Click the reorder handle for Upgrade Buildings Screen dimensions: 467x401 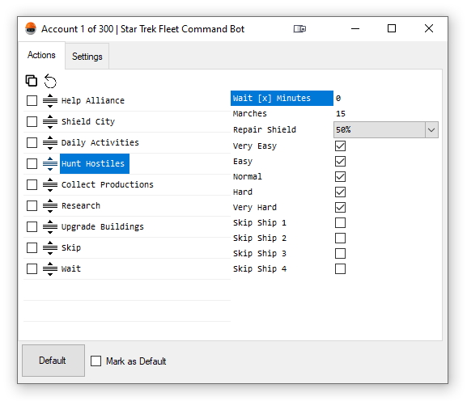click(x=50, y=226)
